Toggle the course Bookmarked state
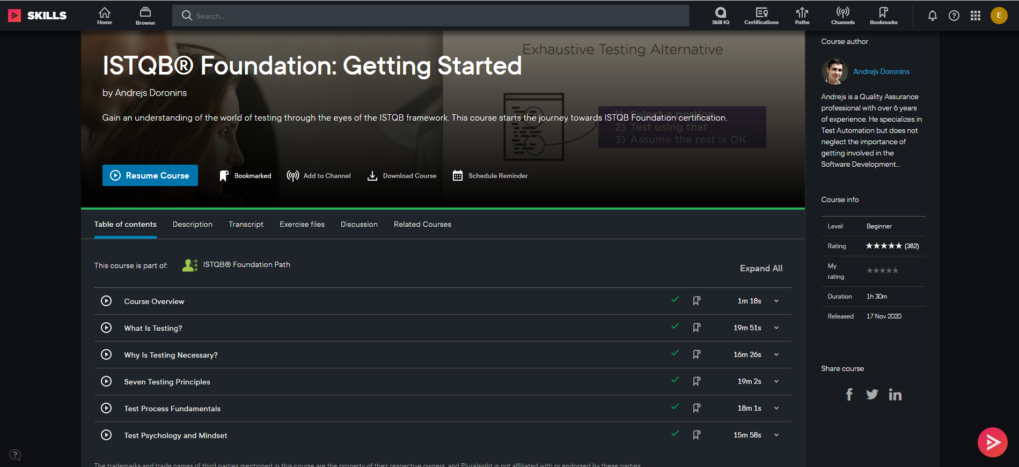This screenshot has height=467, width=1019. [x=245, y=176]
